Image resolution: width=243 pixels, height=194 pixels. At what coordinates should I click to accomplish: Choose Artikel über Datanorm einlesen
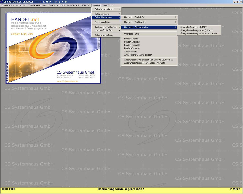(x=138, y=55)
